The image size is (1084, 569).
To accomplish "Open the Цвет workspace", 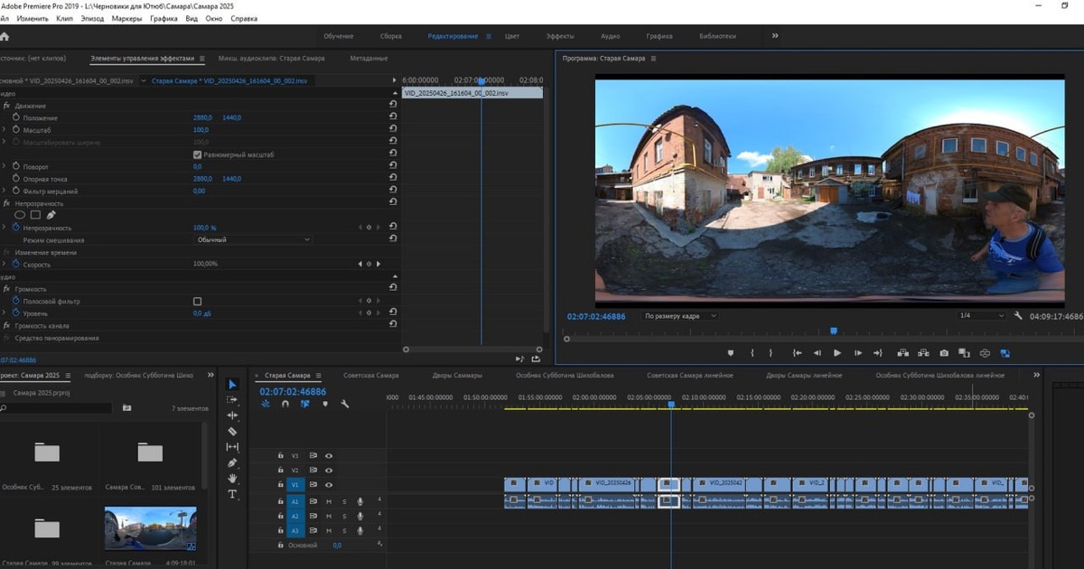I will click(x=512, y=36).
